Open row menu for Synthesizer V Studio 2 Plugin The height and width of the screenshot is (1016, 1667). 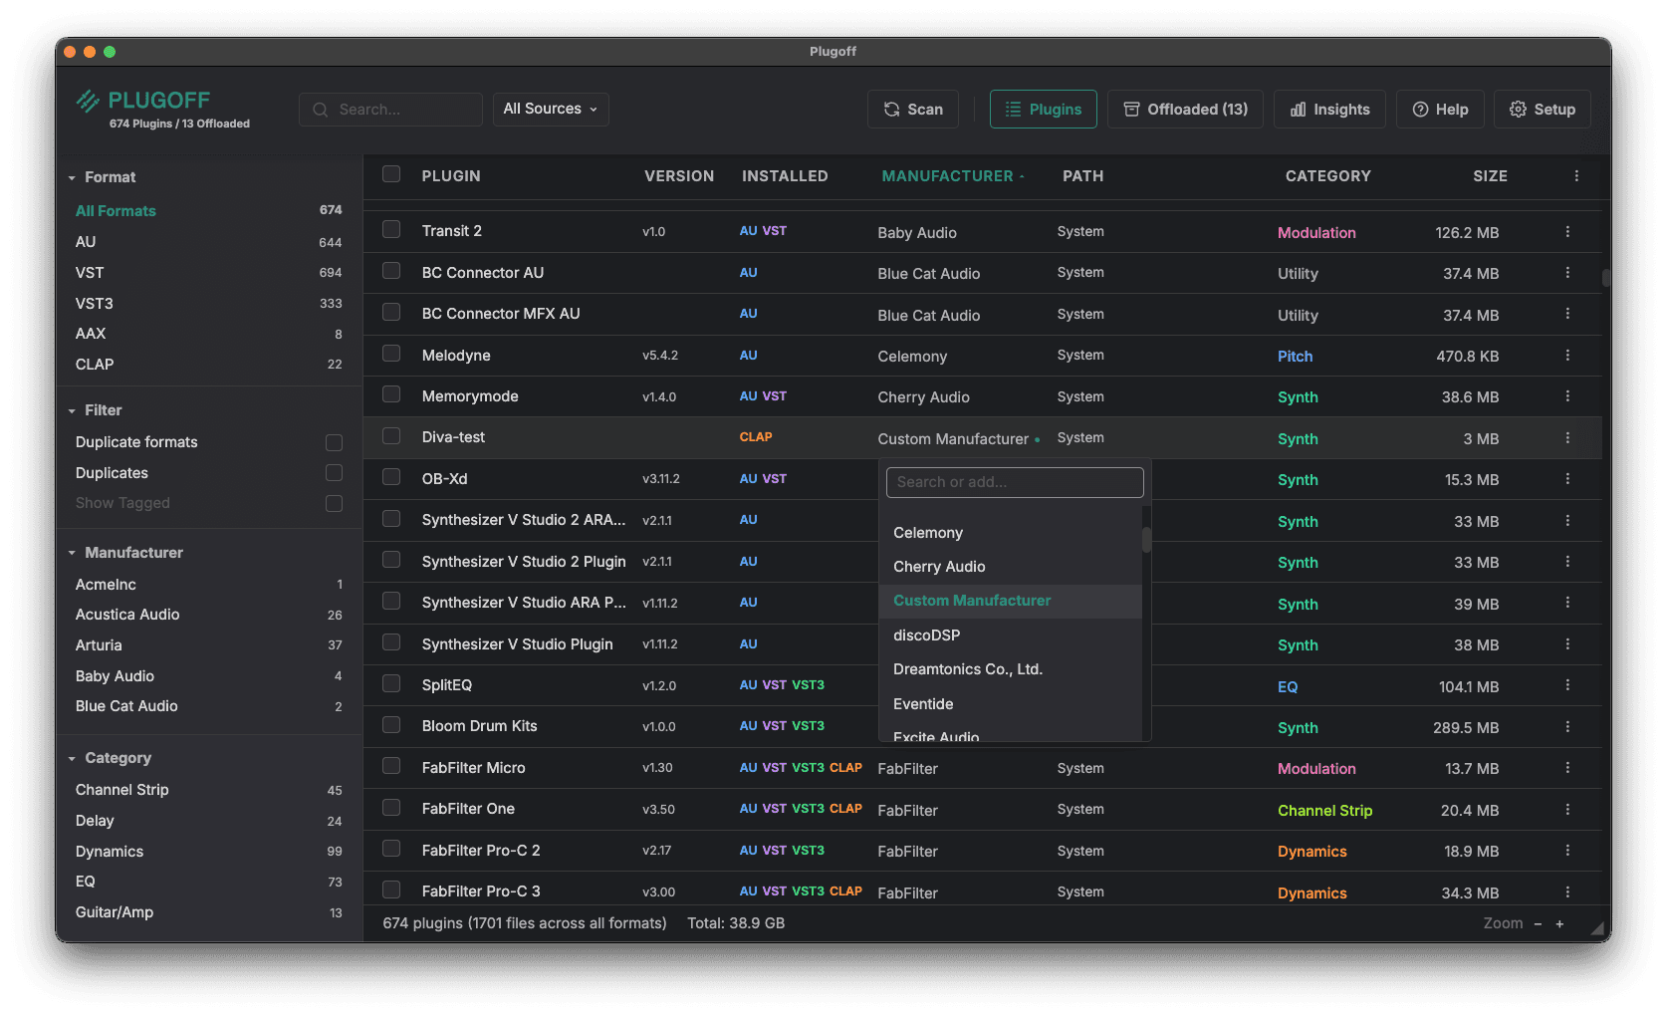tap(1567, 562)
